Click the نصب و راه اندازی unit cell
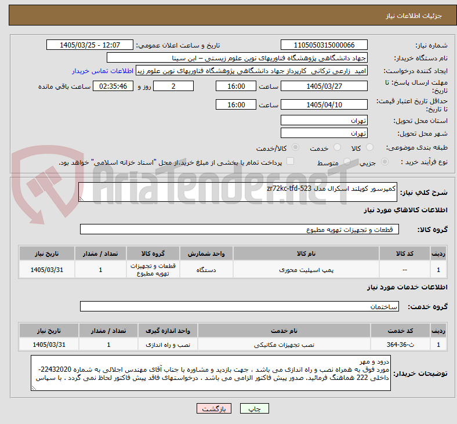 coord(168,345)
